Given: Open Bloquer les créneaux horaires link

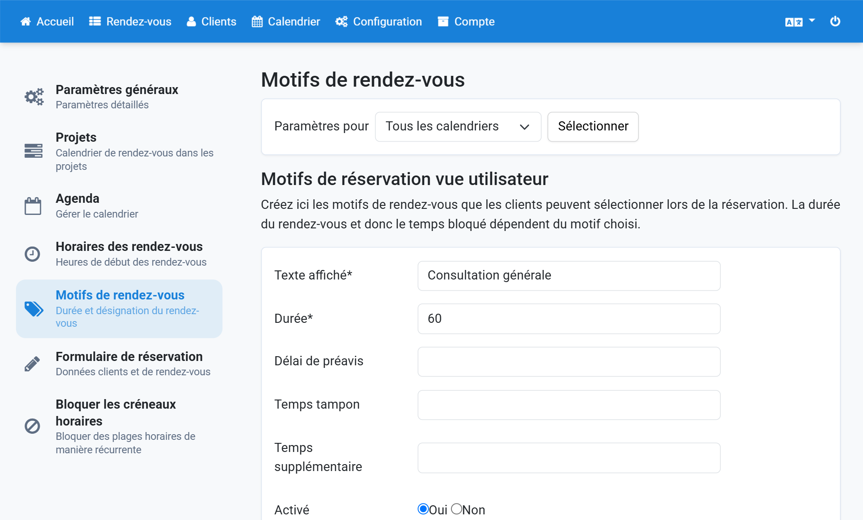Looking at the screenshot, I should (x=119, y=426).
